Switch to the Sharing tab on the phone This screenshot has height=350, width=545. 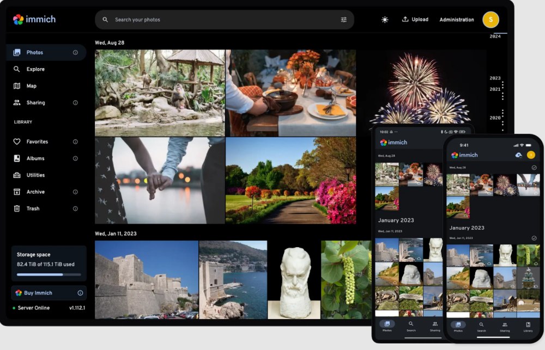504,327
